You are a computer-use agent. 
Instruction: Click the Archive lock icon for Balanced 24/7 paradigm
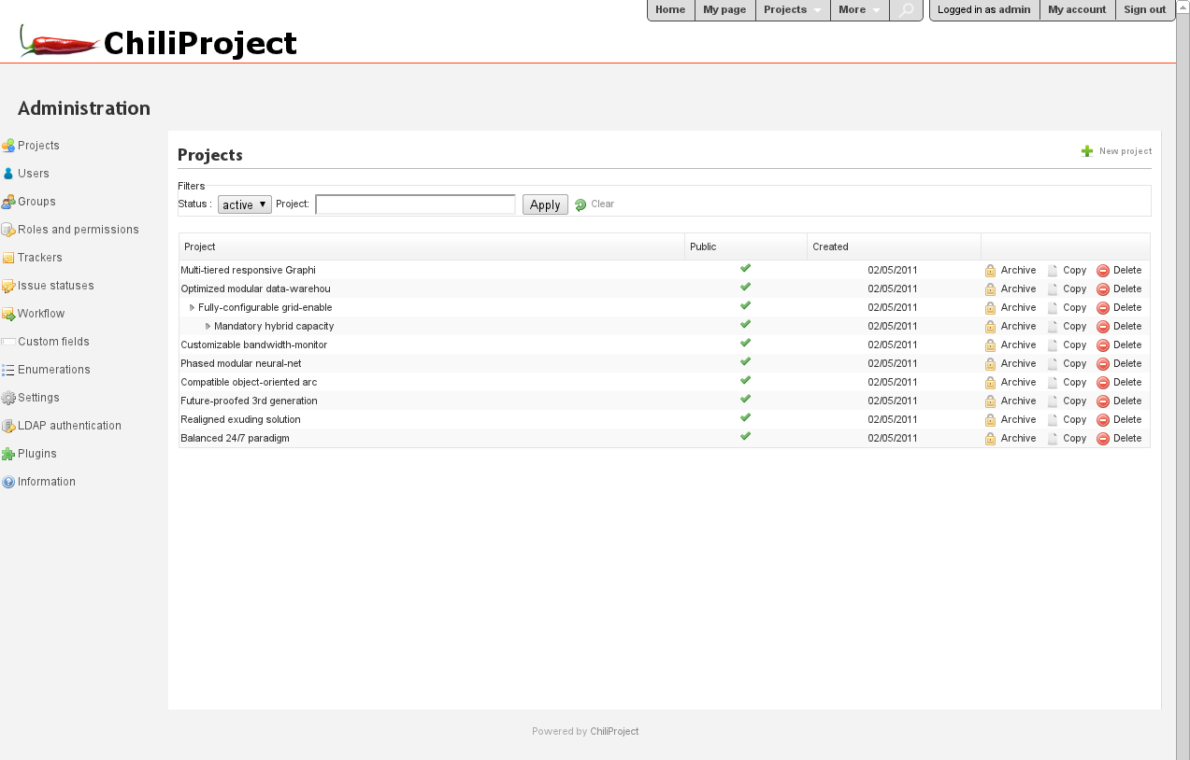pyautogui.click(x=990, y=439)
